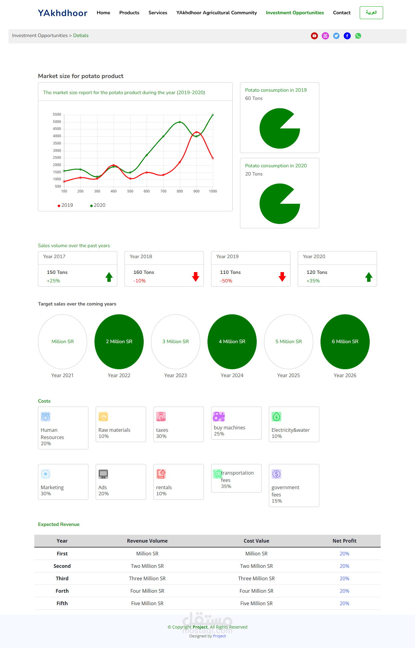The width and height of the screenshot is (415, 648).
Task: Click the 'Five Million SR' cost value cell
Action: (x=256, y=603)
